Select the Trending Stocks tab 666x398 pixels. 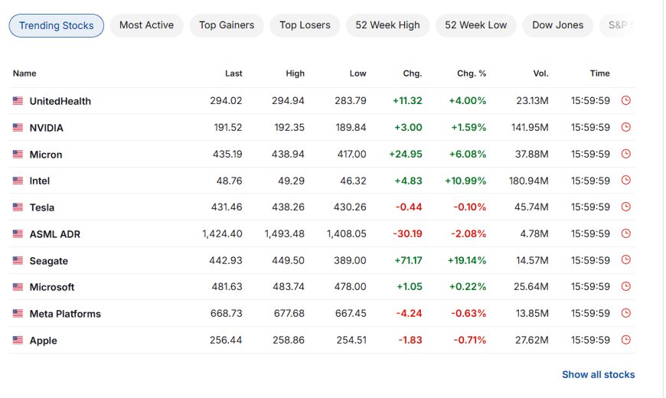[56, 25]
